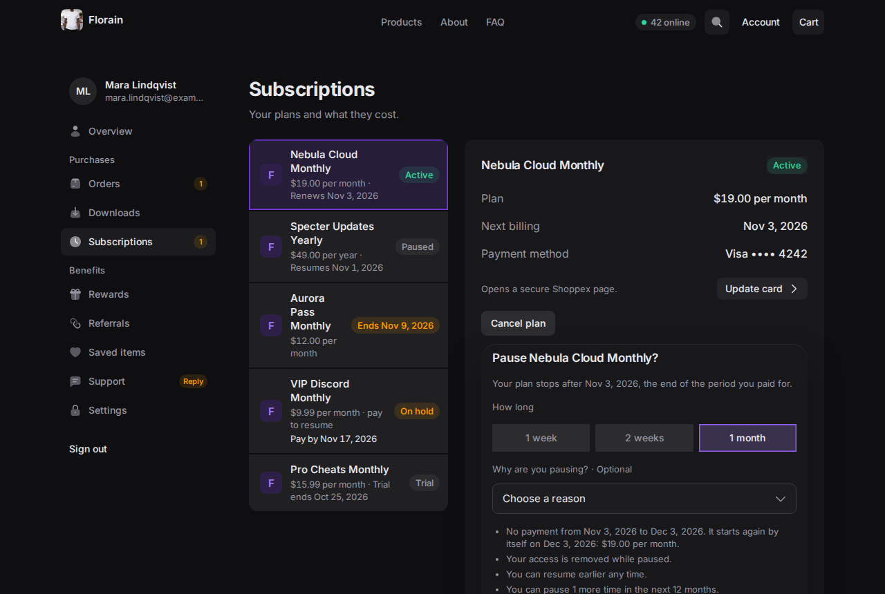The width and height of the screenshot is (885, 594).
Task: Open the Choose a reason dropdown
Action: pyautogui.click(x=644, y=499)
